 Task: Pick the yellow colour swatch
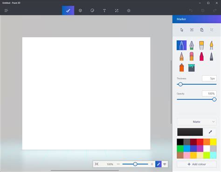click(x=213, y=142)
